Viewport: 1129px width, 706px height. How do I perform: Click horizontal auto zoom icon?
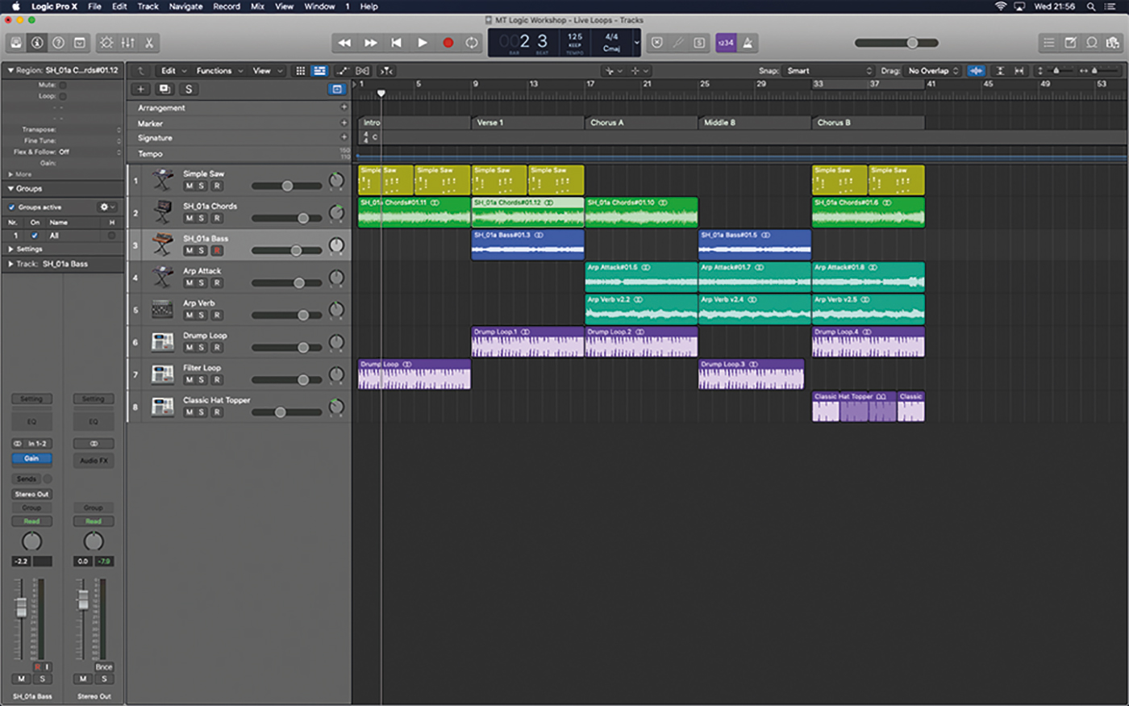point(1019,71)
